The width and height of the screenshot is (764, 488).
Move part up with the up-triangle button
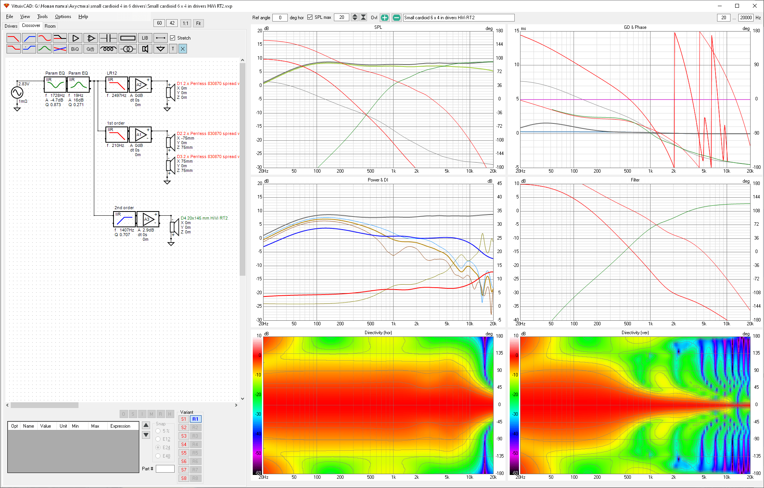(146, 425)
